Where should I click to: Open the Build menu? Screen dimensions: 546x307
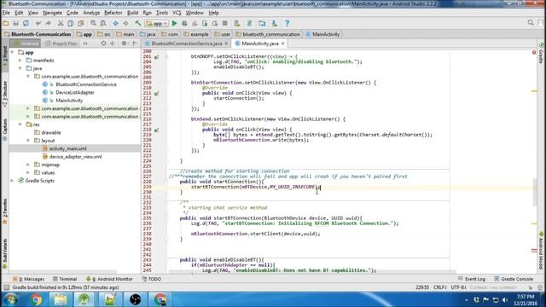coord(132,13)
